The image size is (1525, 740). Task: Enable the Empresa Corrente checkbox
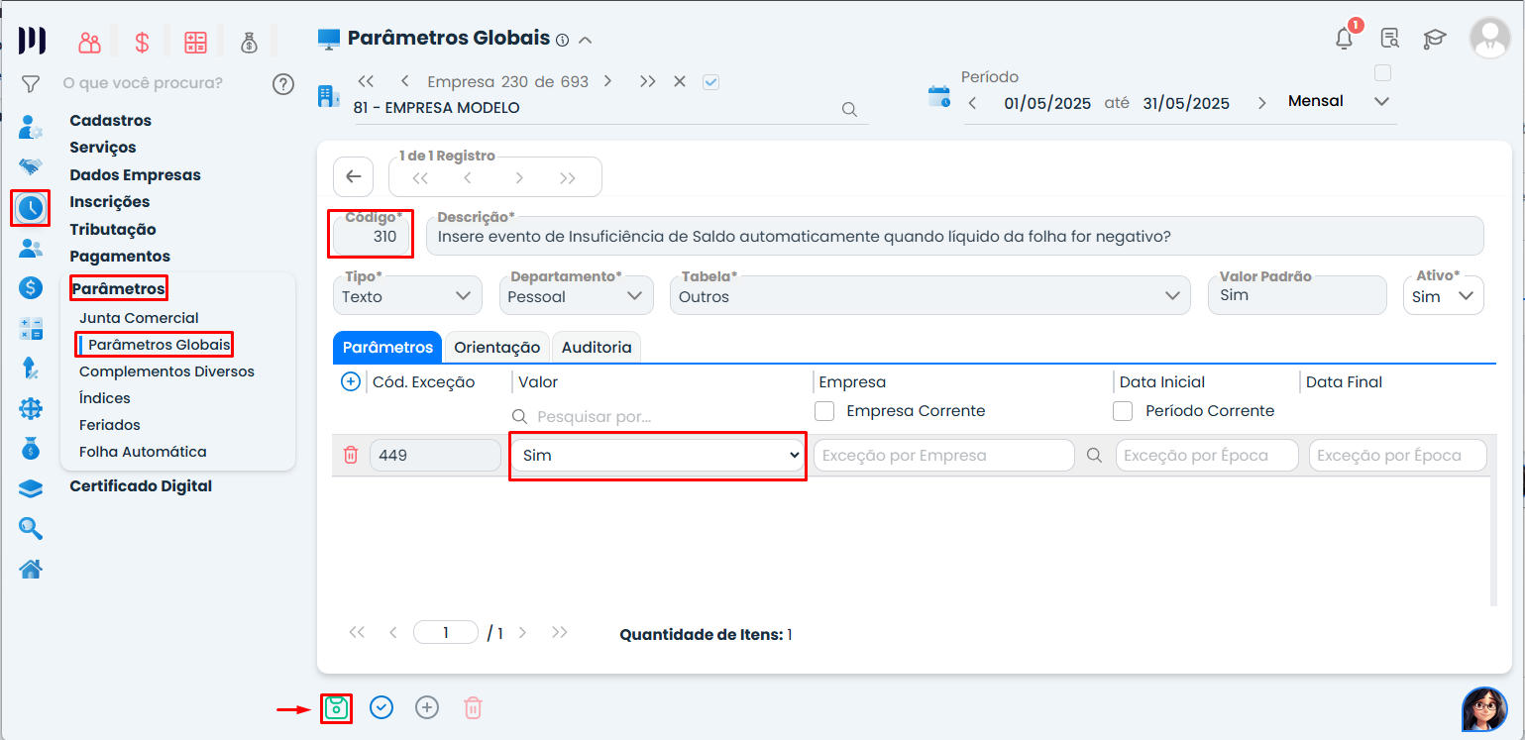(823, 411)
